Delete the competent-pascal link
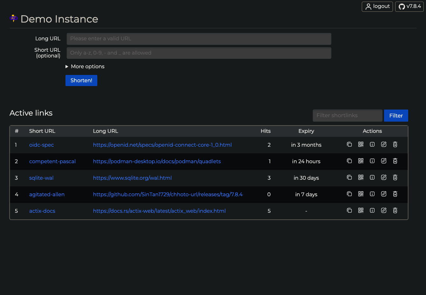The width and height of the screenshot is (426, 295). tap(395, 161)
